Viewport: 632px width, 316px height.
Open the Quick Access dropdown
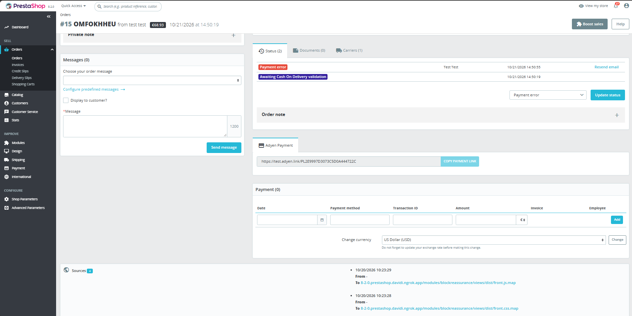tap(73, 6)
